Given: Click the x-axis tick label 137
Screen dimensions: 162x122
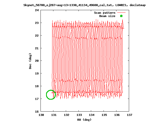Looking at the screenshot, I should 129,115.
